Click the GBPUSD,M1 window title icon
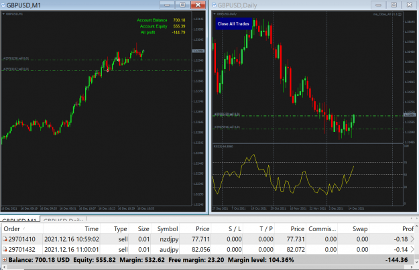The width and height of the screenshot is (419, 270). pos(3,5)
